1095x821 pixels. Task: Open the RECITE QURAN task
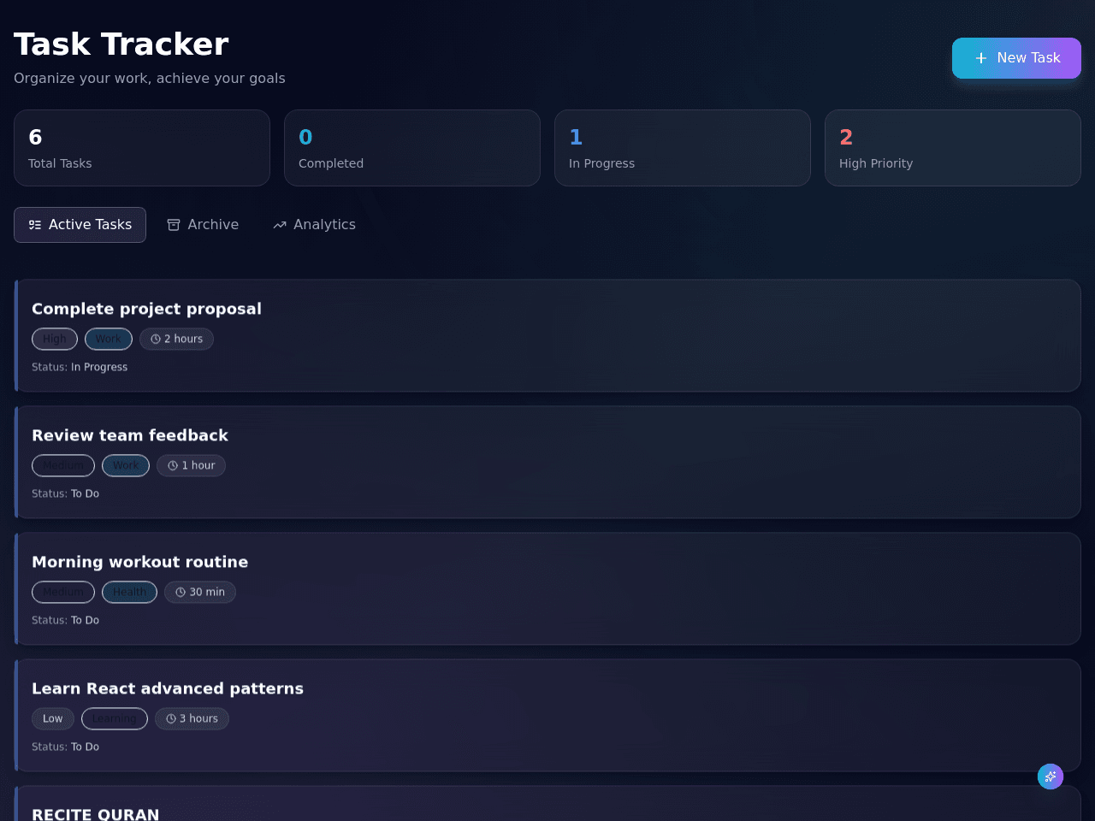(x=547, y=804)
